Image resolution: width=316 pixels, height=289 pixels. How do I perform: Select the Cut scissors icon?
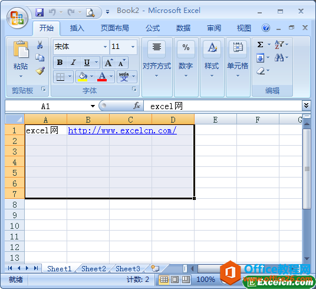point(39,45)
